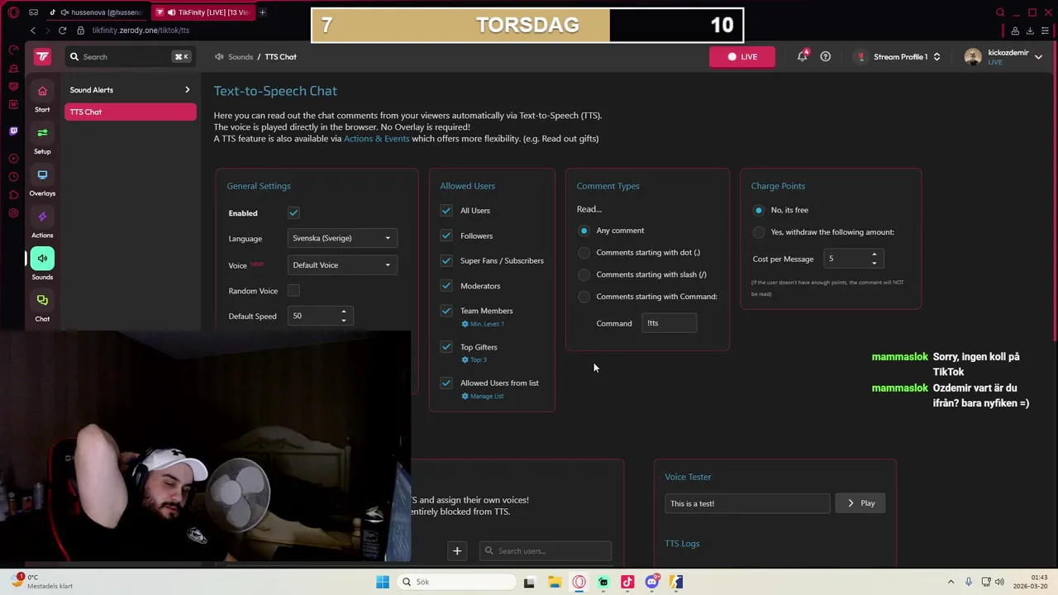Click Sounds in the breadcrumb

241,57
